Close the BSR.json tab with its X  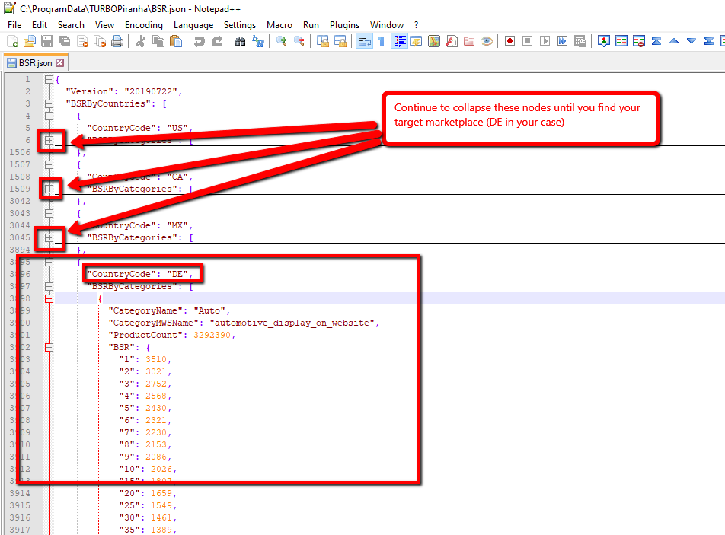59,63
